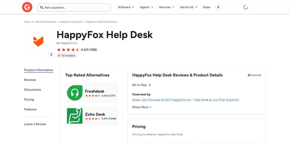290x144 pixels.
Task: Click Freshdesk star rating 4.4/5
Action: (101, 96)
